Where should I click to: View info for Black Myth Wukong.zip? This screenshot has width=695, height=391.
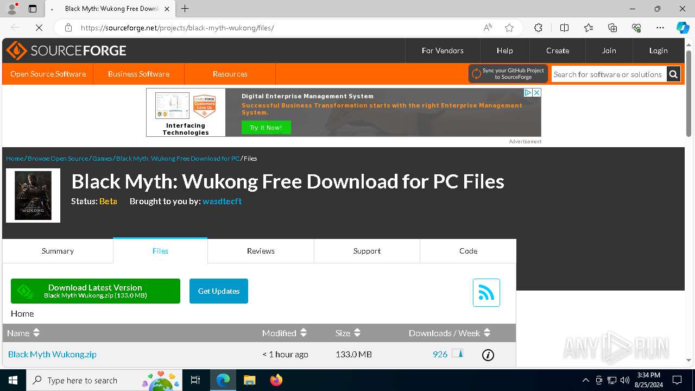point(488,355)
